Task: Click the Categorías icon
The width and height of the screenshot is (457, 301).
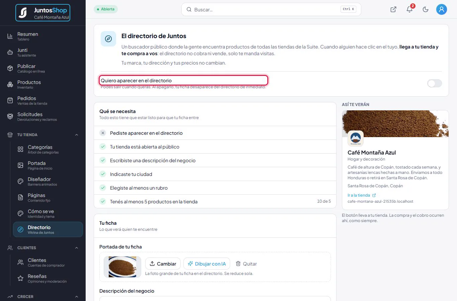Action: coord(20,149)
